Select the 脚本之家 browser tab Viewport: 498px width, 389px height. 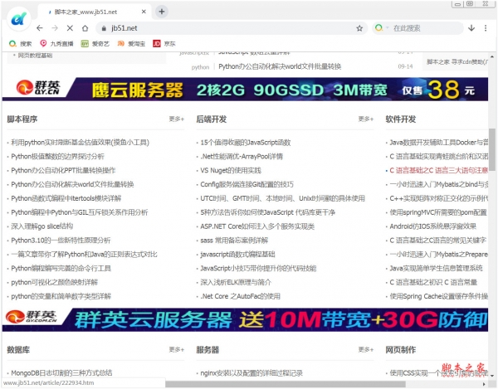point(94,12)
